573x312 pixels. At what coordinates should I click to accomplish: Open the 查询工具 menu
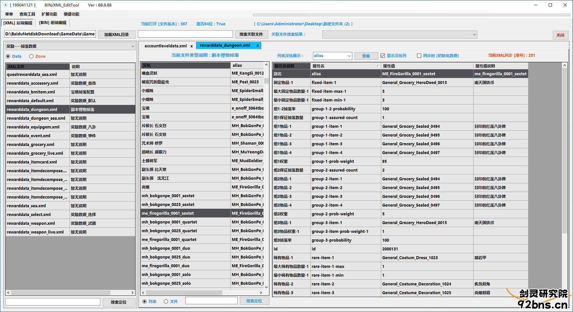[x=27, y=14]
